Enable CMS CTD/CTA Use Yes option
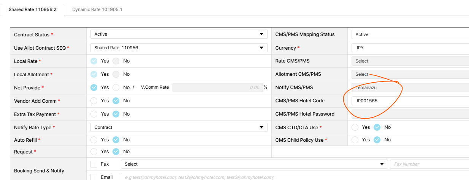Image resolution: width=469 pixels, height=180 pixels. (355, 127)
